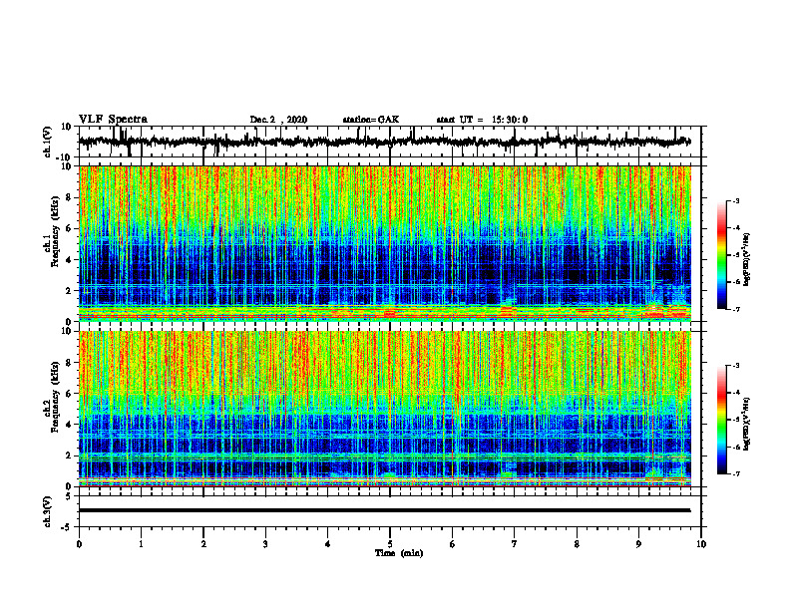Click the "-7" label below ch.2 color bar
Image resolution: width=790 pixels, height=610 pixels.
coord(735,473)
